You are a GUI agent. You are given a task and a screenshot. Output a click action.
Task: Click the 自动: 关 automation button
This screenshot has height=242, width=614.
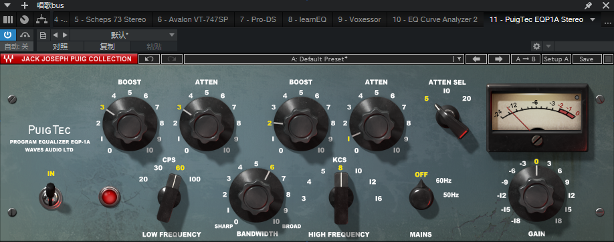(17, 47)
